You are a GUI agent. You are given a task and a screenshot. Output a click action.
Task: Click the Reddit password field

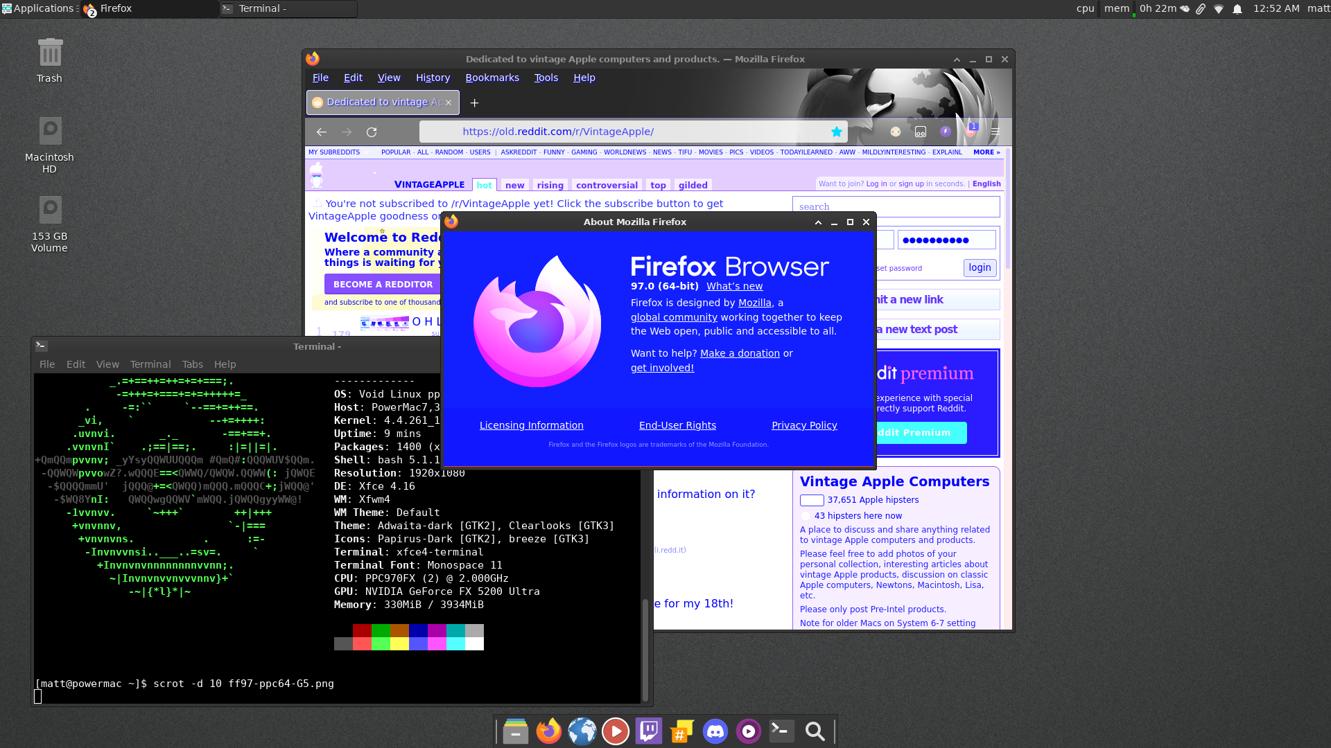tap(946, 240)
